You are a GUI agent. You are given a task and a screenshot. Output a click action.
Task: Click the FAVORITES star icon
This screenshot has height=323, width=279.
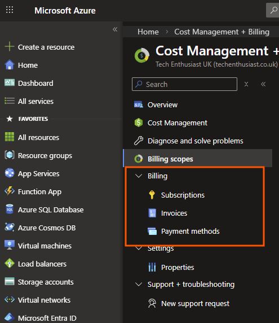tap(10, 119)
